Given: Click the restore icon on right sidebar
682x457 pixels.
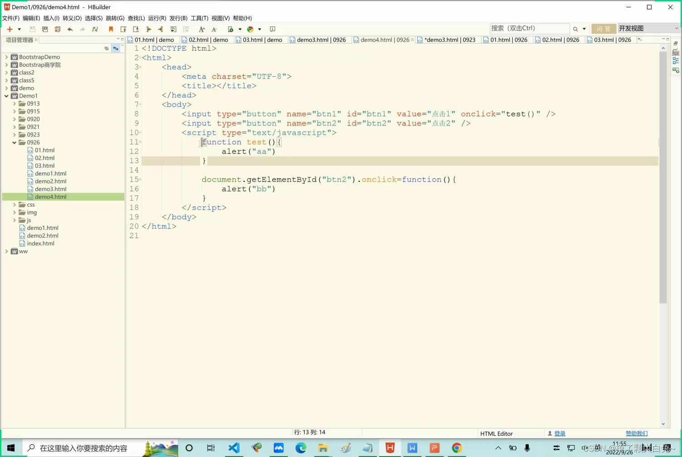Looking at the screenshot, I should 676,44.
